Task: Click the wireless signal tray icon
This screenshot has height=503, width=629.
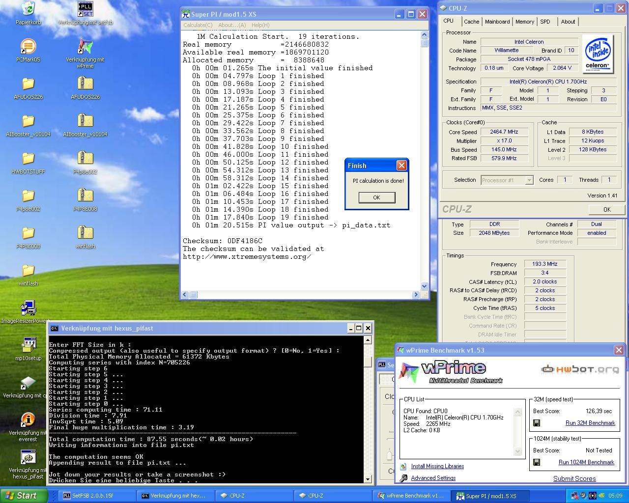Action: click(x=592, y=496)
